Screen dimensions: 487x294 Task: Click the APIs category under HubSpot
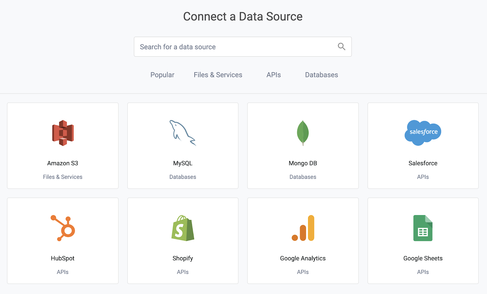(63, 272)
